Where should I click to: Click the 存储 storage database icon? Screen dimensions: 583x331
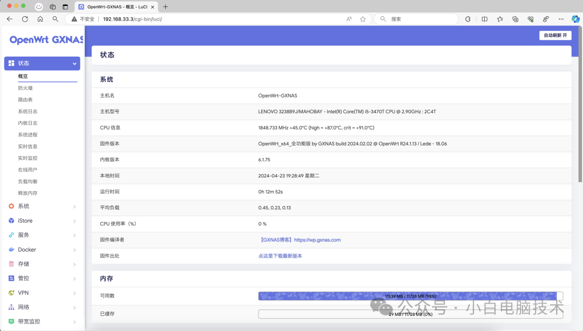click(x=11, y=264)
